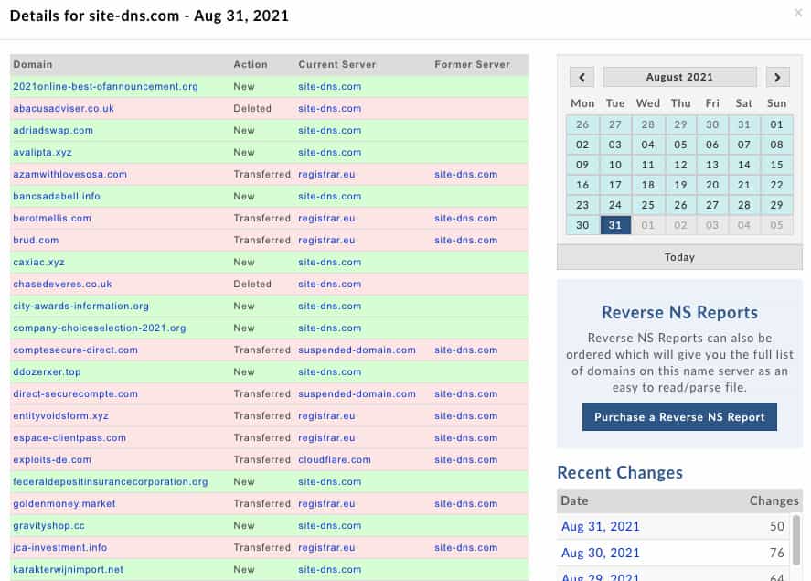Click registrar.eu server link for azamwithlovesosa.com
The image size is (811, 581).
pyautogui.click(x=324, y=174)
